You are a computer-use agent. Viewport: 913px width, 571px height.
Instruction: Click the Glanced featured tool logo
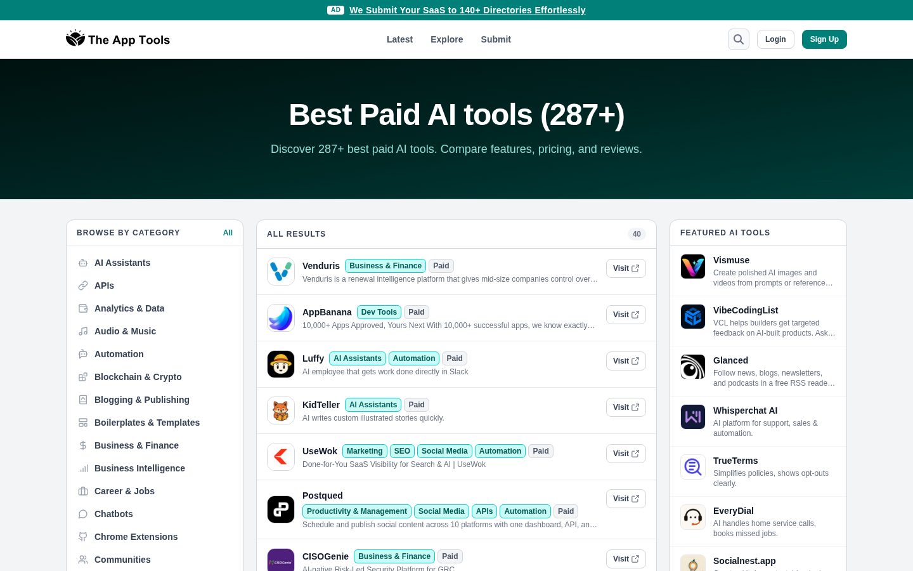pyautogui.click(x=693, y=367)
